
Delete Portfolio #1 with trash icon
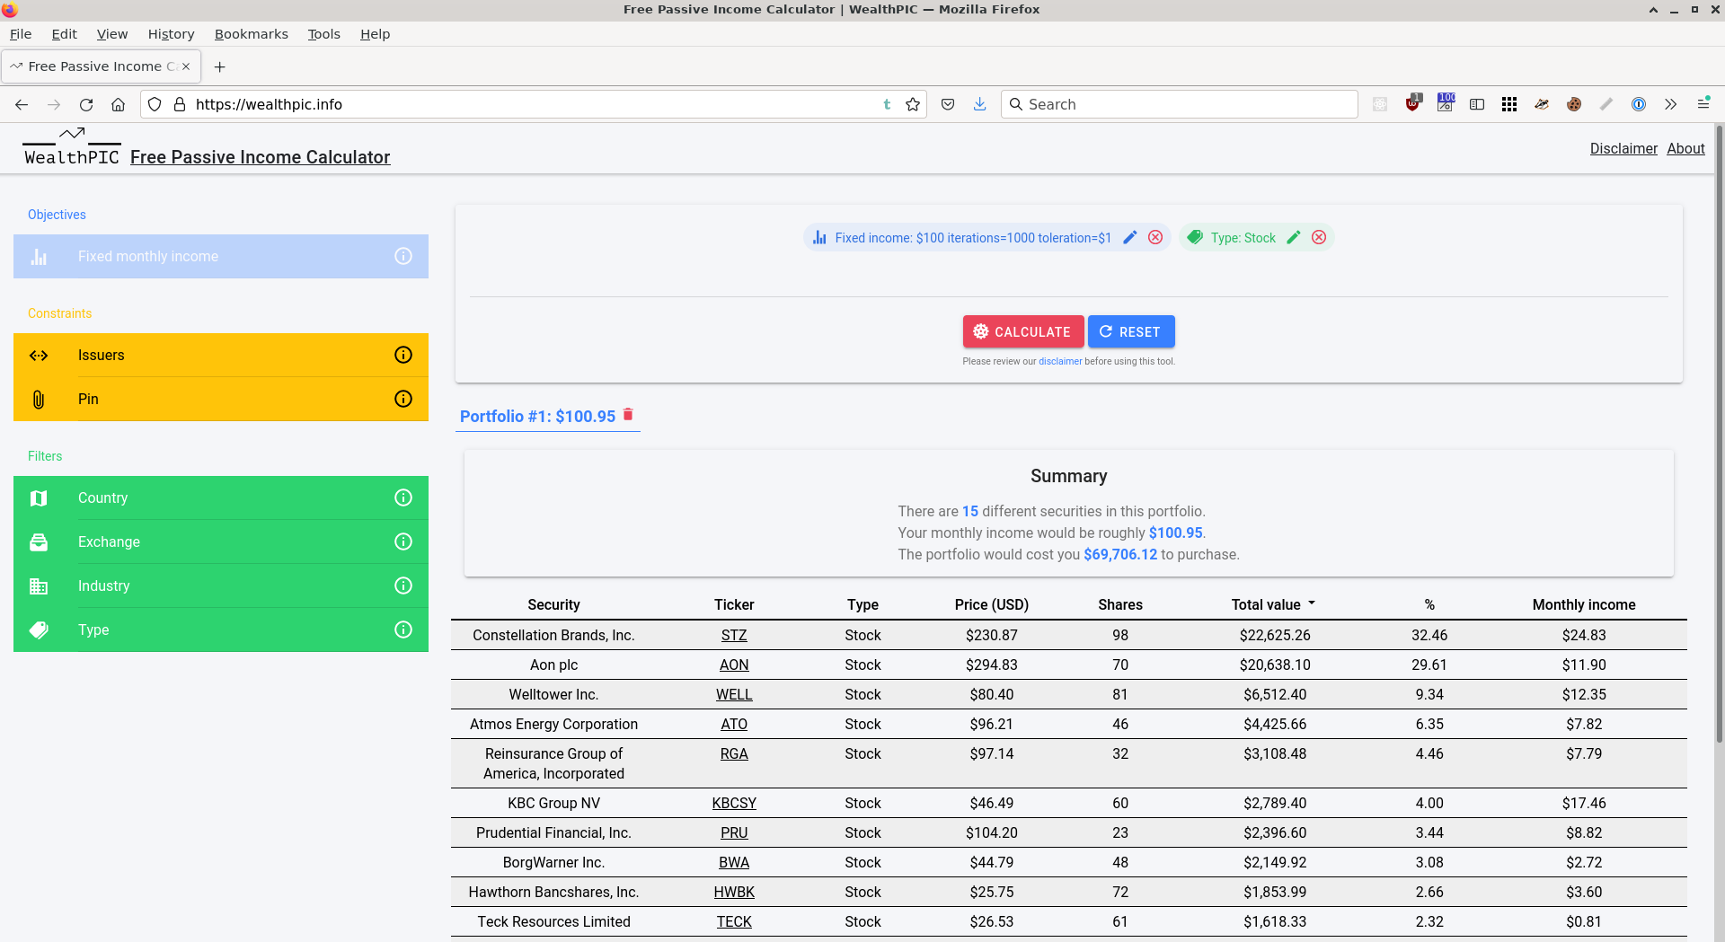coord(629,415)
